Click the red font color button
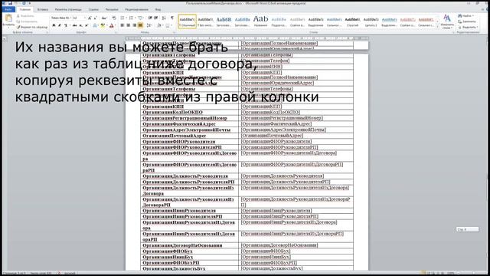 click(112, 25)
